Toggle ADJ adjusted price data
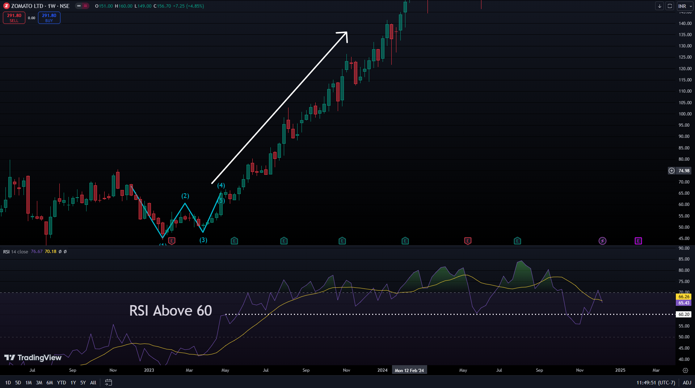 tap(687, 383)
